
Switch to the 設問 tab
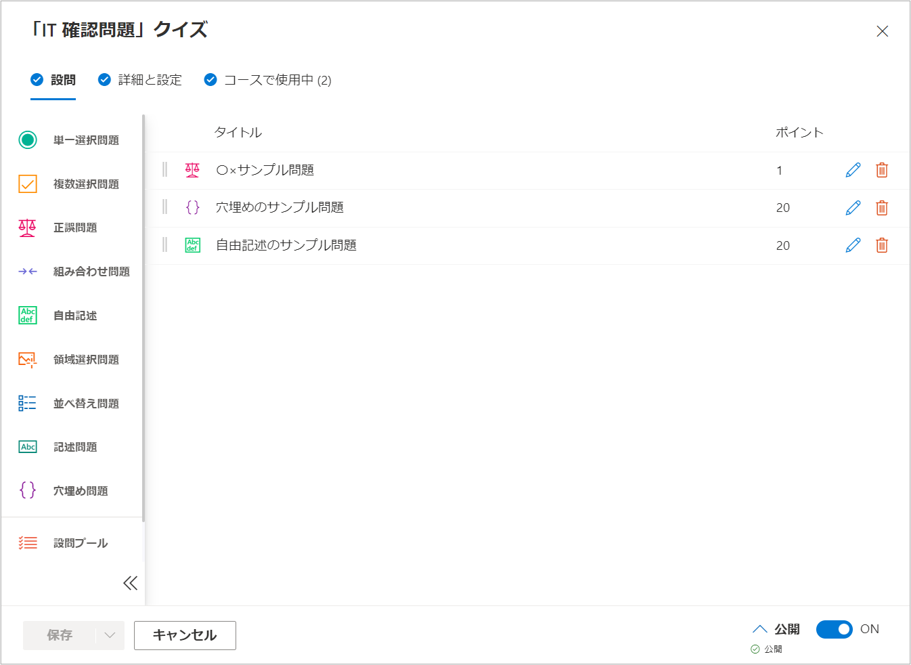(x=53, y=80)
